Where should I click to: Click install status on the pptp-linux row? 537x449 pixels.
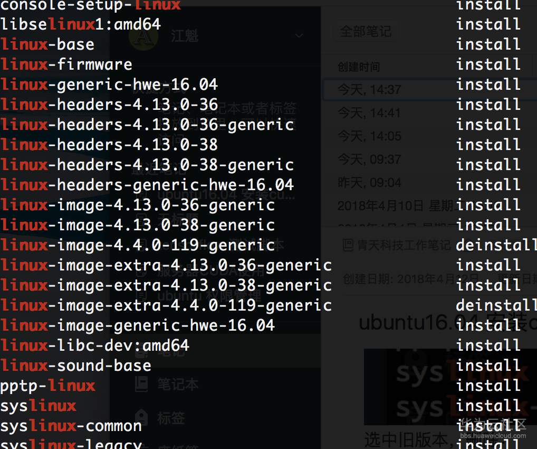(488, 386)
